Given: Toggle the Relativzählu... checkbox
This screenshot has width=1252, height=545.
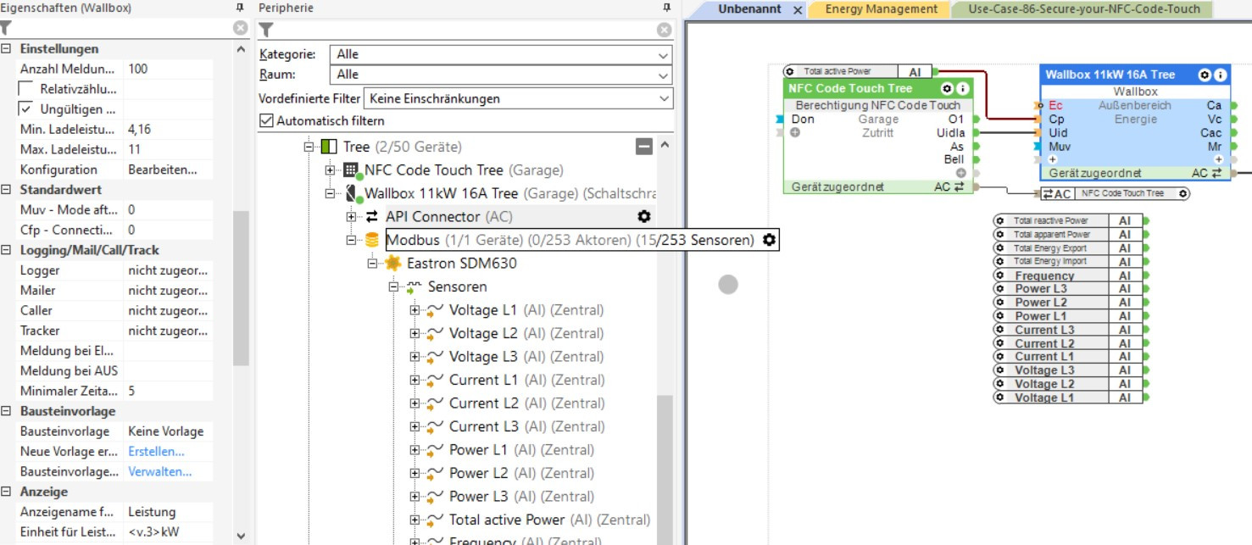Looking at the screenshot, I should click(x=26, y=89).
